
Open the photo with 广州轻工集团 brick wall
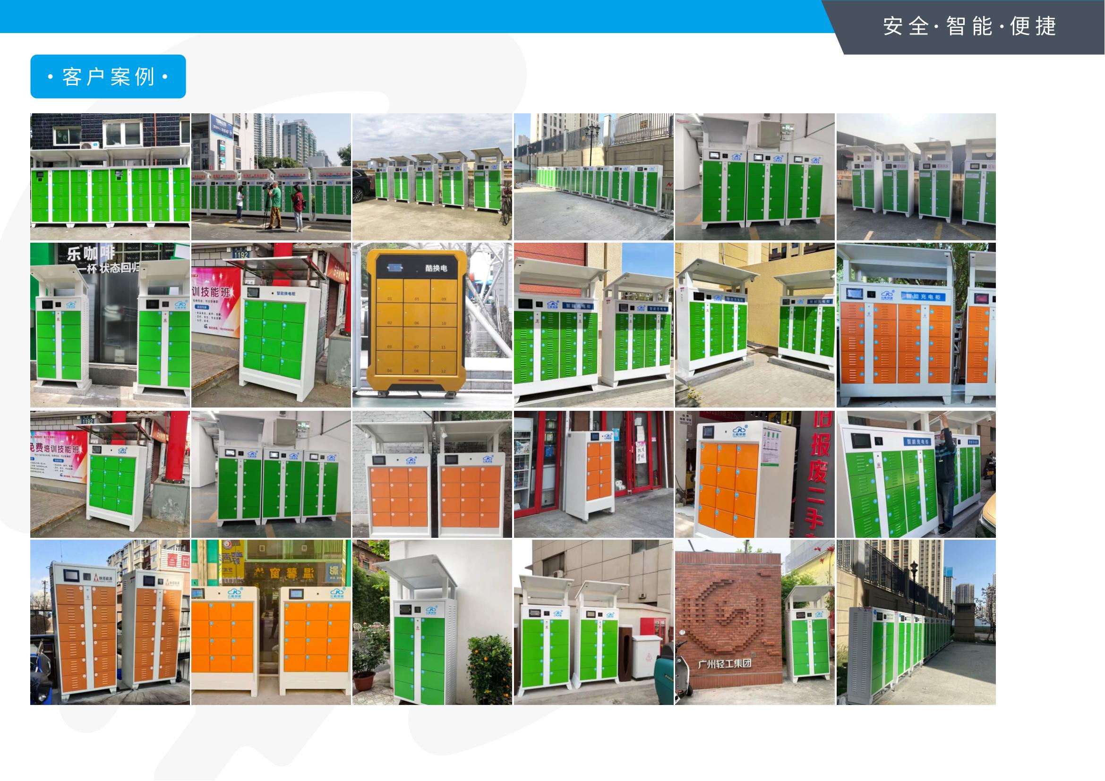[x=754, y=622]
